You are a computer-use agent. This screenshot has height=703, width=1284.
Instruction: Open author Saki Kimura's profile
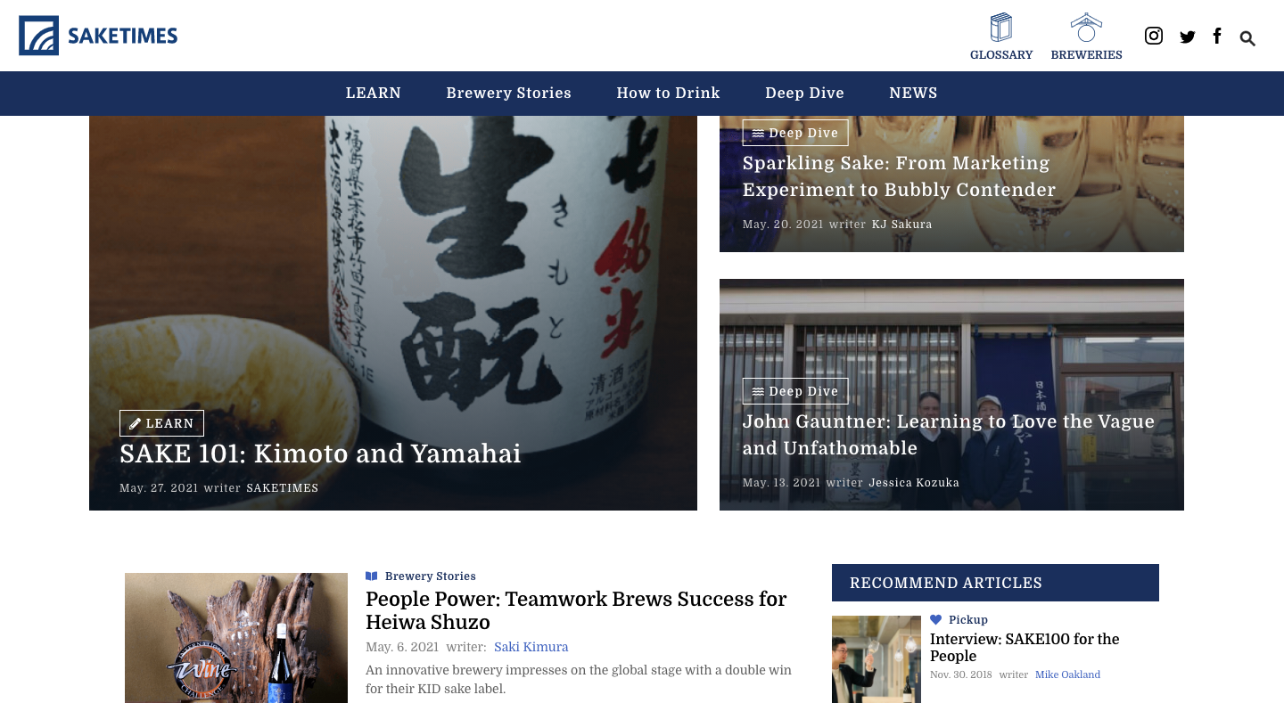click(x=531, y=647)
